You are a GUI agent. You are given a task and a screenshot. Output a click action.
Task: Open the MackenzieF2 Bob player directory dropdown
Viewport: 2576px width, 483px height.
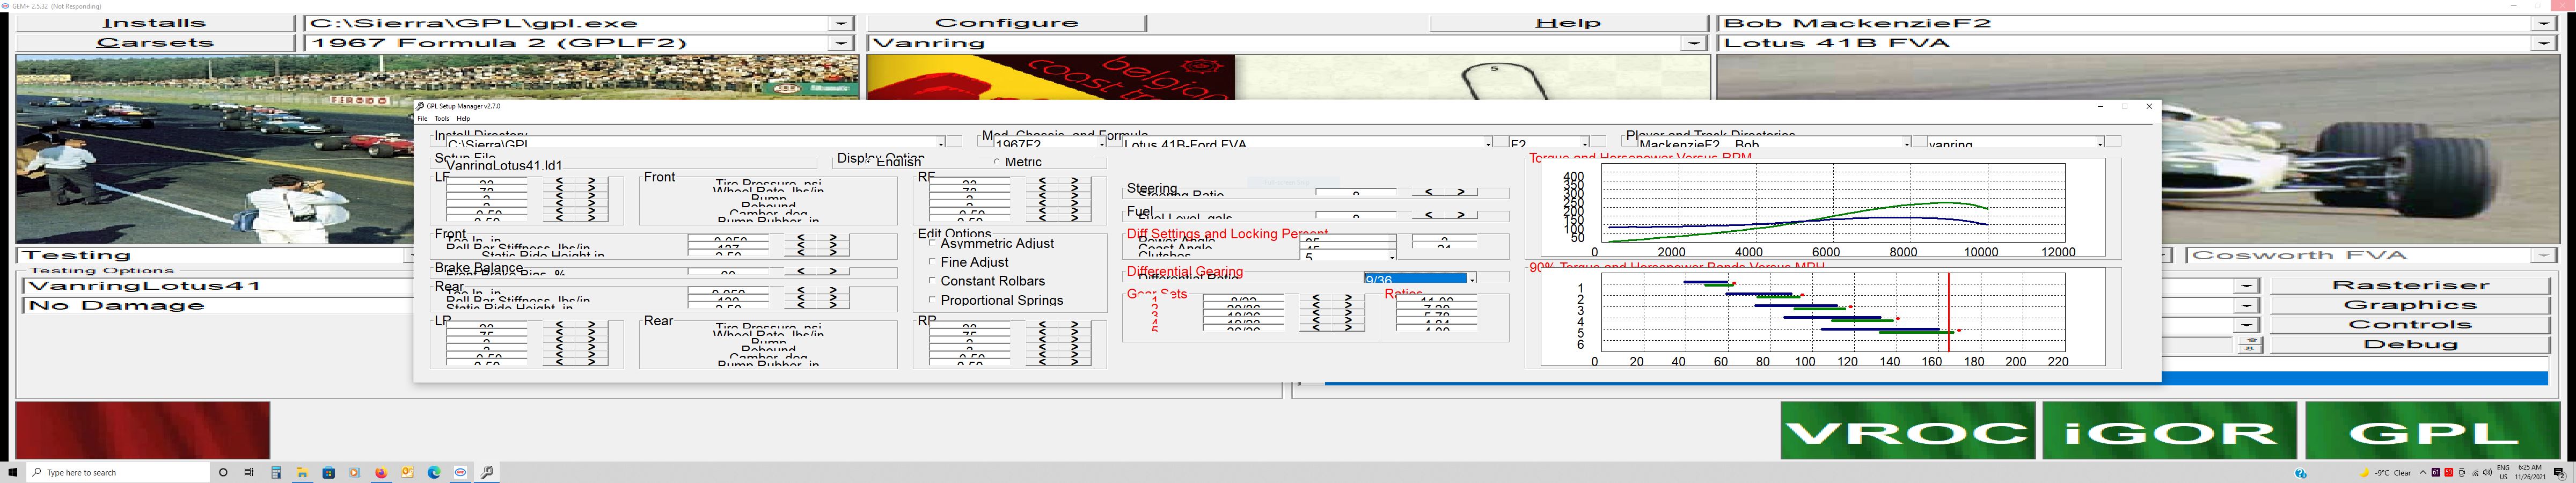point(1907,143)
